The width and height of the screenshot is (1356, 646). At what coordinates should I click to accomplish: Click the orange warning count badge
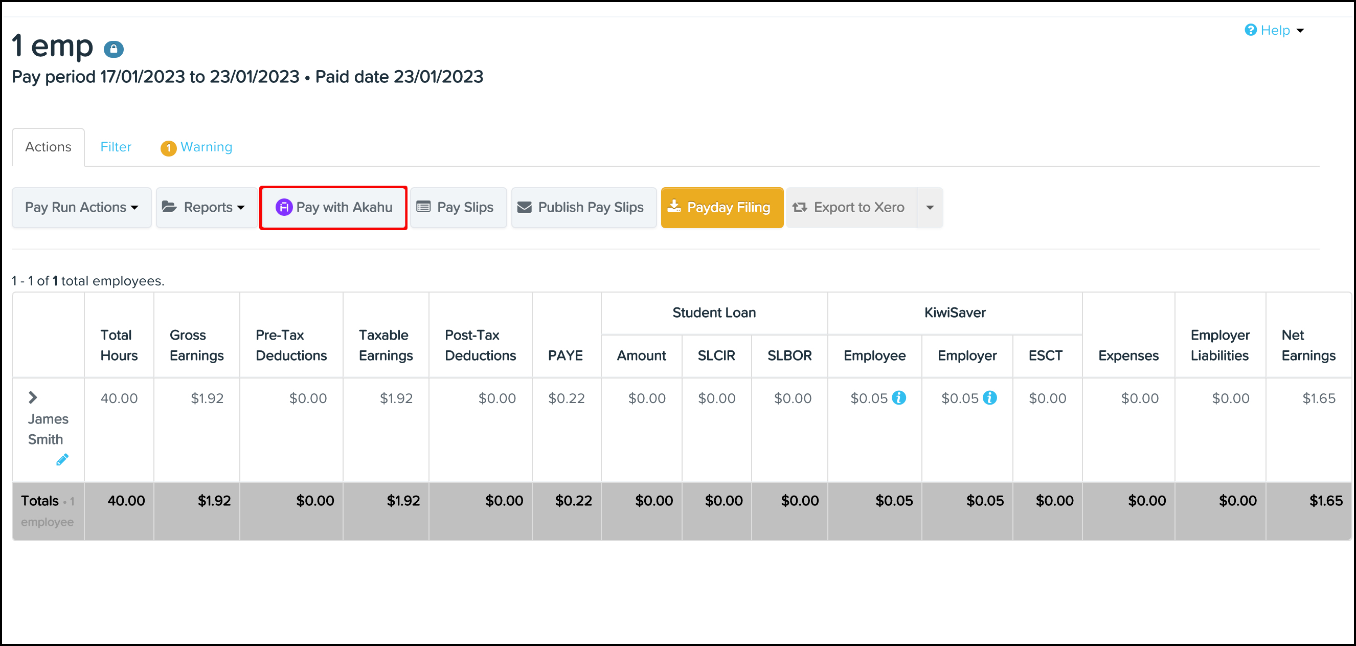pyautogui.click(x=168, y=148)
